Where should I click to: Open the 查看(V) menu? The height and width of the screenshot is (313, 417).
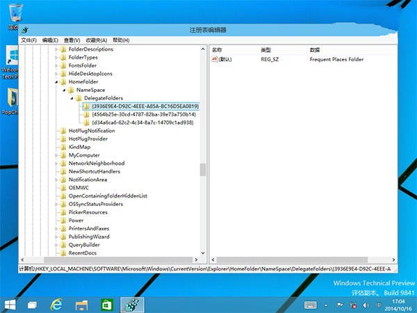point(72,40)
